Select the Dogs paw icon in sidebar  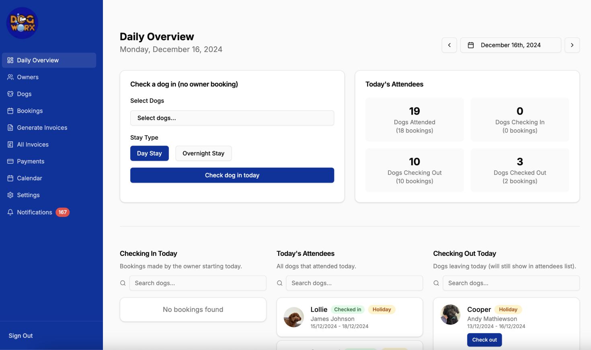click(10, 94)
